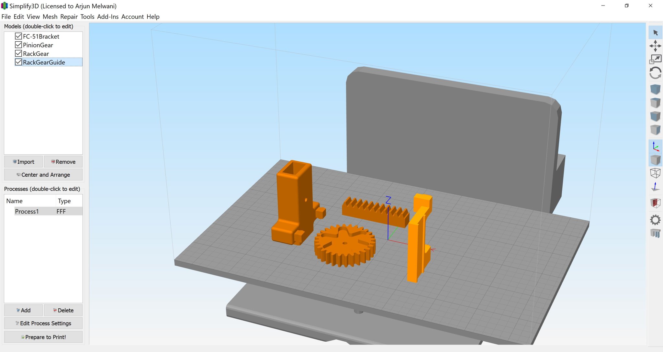Open the Repair menu
This screenshot has height=352, width=663.
pos(69,16)
